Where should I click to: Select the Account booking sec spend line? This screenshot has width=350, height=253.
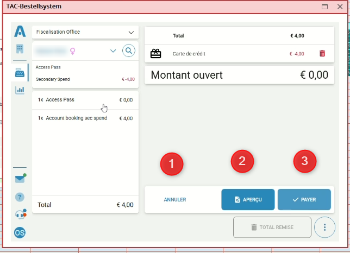point(85,118)
